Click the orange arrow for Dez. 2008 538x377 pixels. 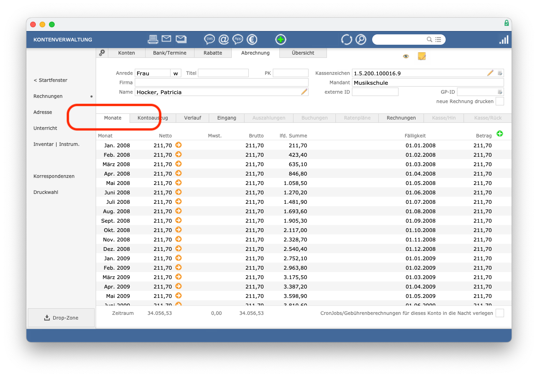[x=179, y=249]
